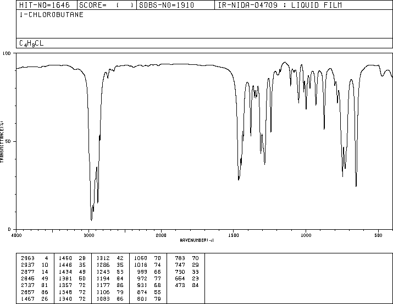Click the compound name 1-CHLOROBUTANE
Image resolution: width=393 pixels, height=304 pixels.
click(51, 15)
